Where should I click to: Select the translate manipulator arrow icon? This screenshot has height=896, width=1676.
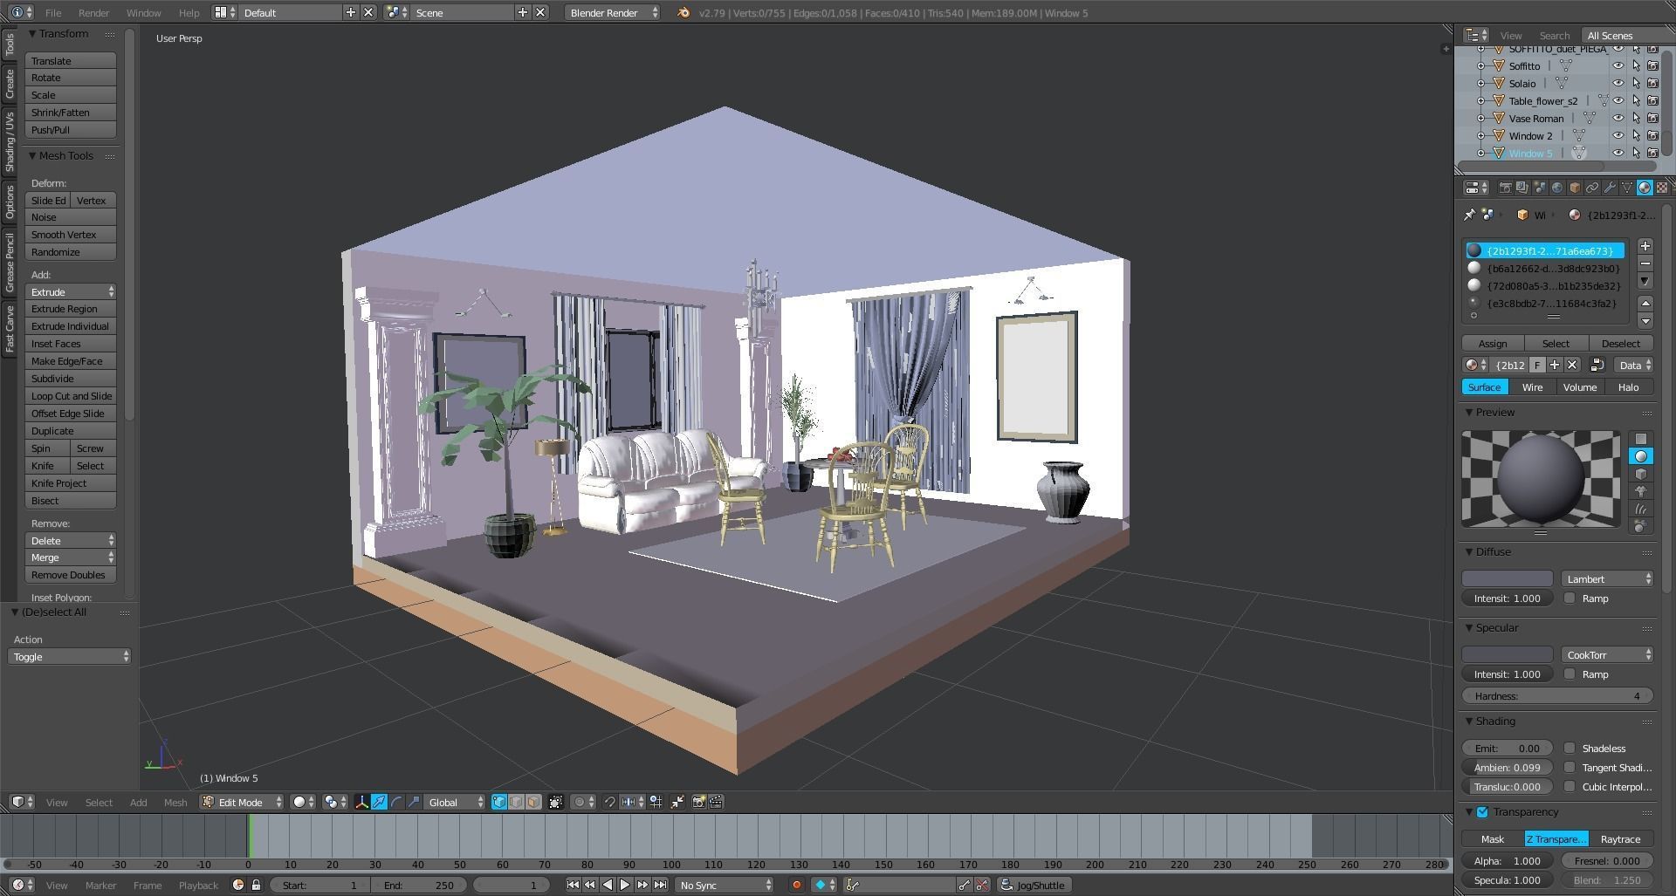pyautogui.click(x=379, y=802)
